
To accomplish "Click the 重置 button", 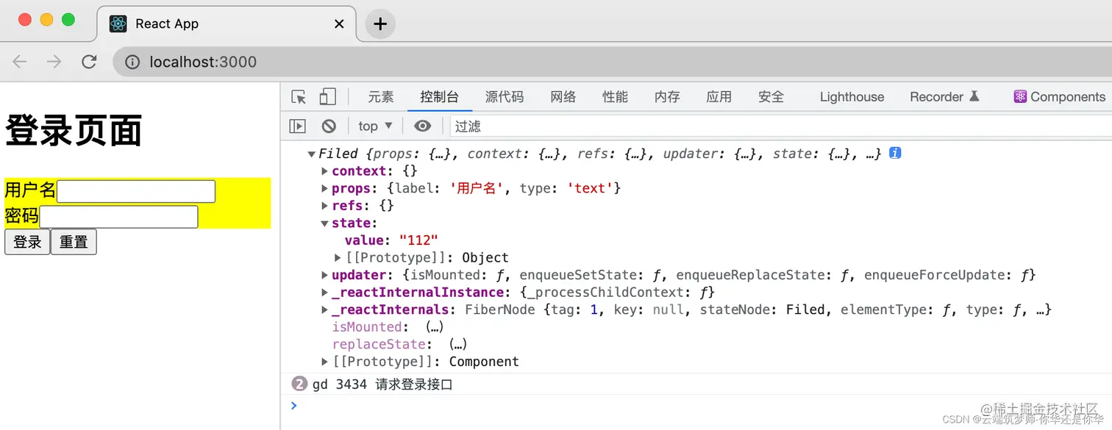I will tap(74, 242).
